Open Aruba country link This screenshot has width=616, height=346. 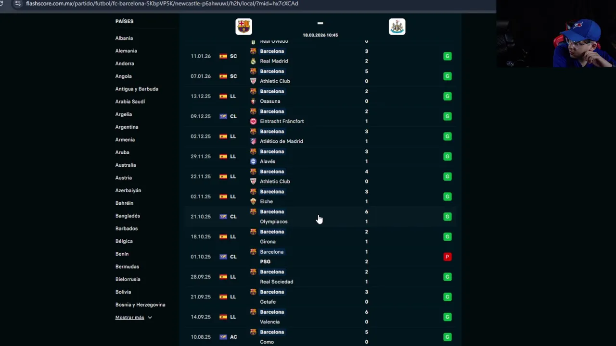tap(122, 152)
